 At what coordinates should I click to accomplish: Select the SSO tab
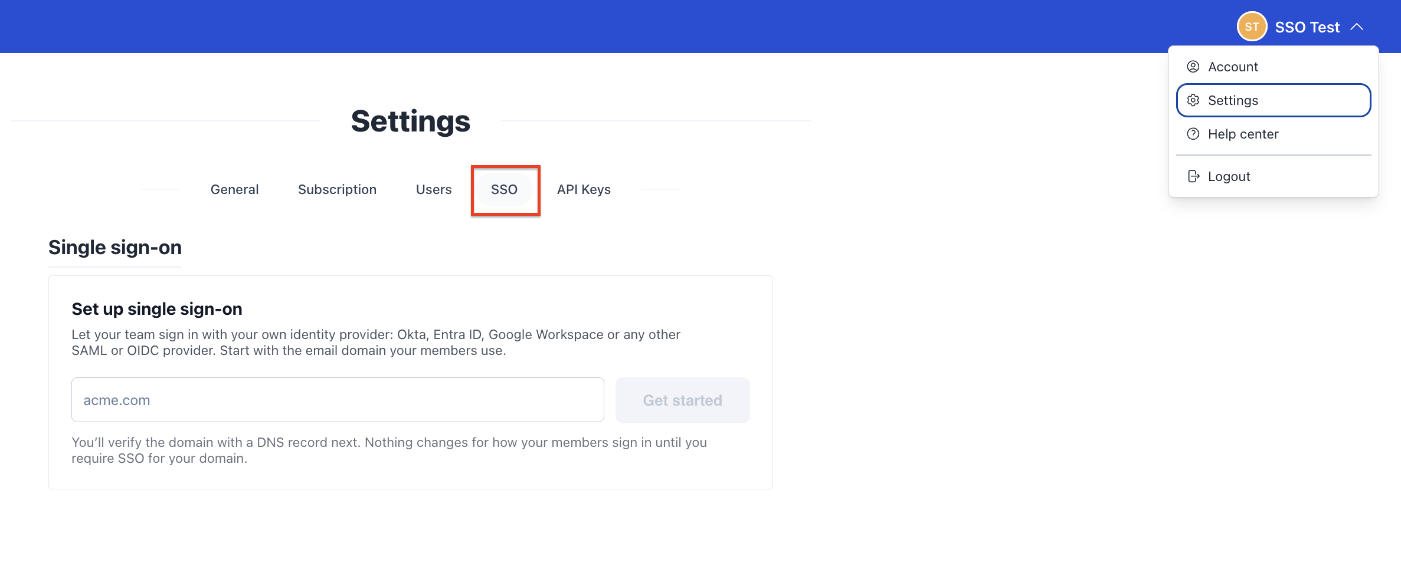(504, 189)
